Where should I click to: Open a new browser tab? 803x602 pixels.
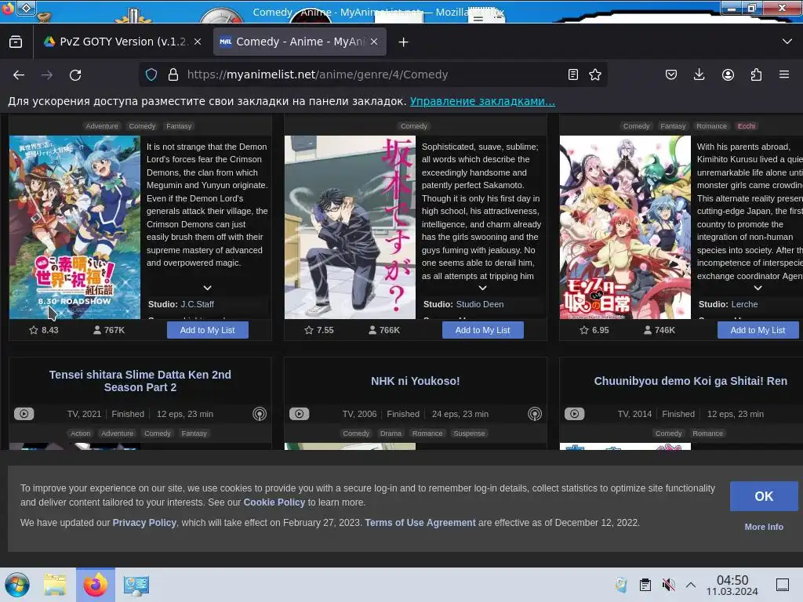[x=403, y=42]
